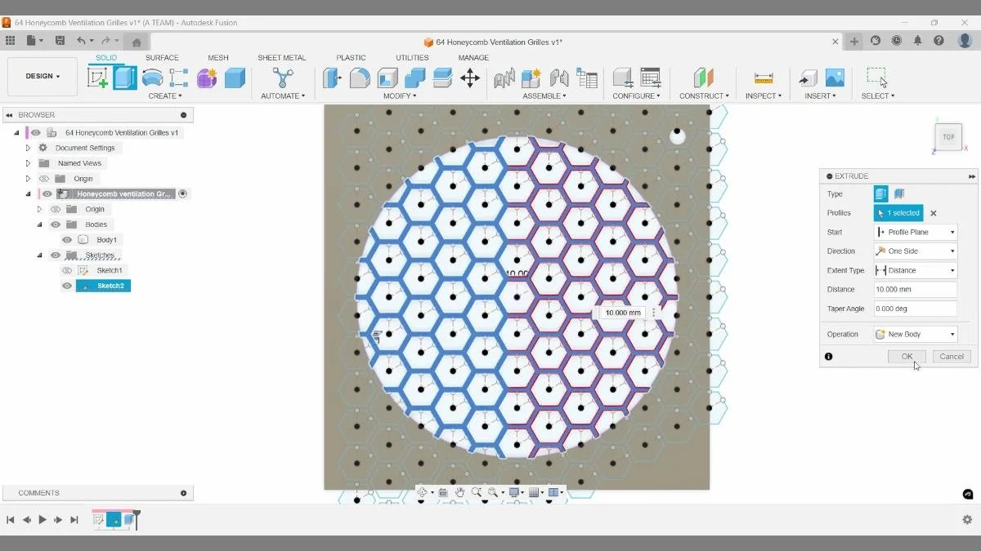Image resolution: width=981 pixels, height=551 pixels.
Task: Show the top-level Origin folder
Action: point(45,179)
